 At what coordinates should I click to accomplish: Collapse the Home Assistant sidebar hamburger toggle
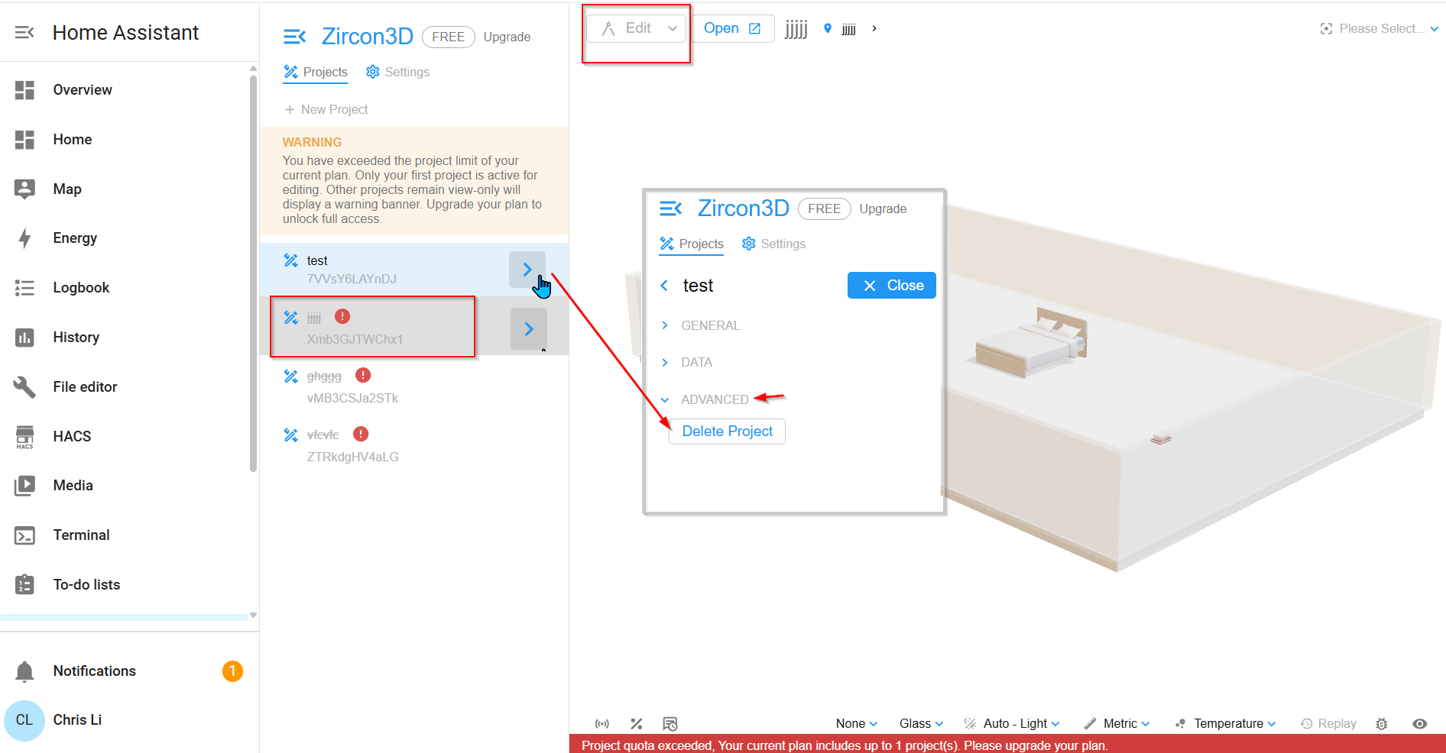(x=24, y=32)
